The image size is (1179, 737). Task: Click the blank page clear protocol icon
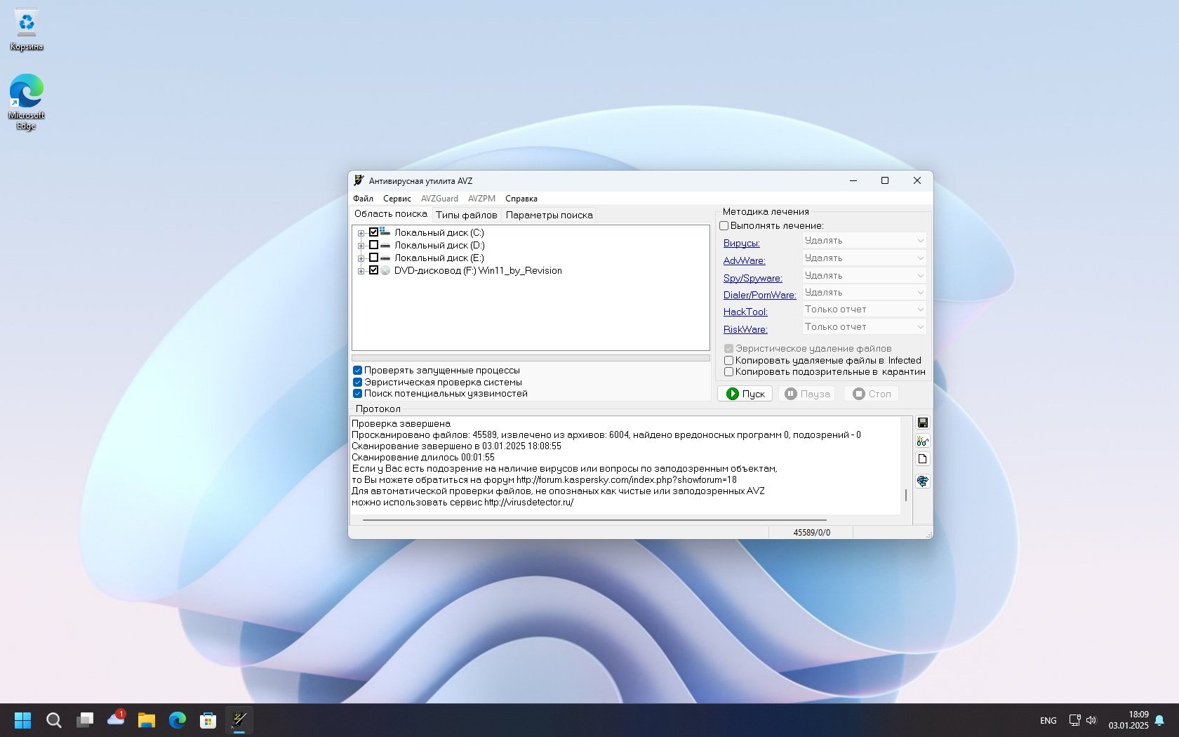coord(922,459)
